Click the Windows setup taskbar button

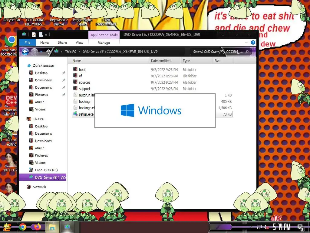(x=67, y=227)
